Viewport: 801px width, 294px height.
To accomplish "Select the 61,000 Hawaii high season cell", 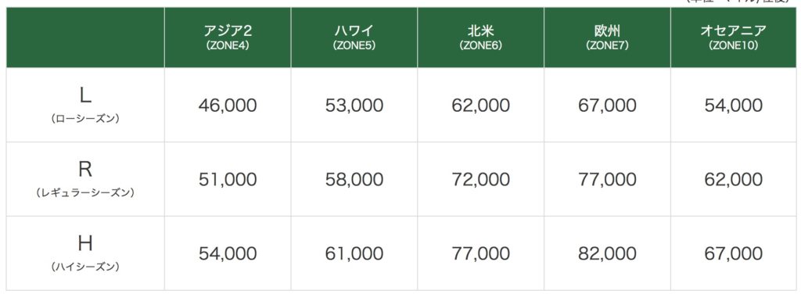I will click(354, 253).
